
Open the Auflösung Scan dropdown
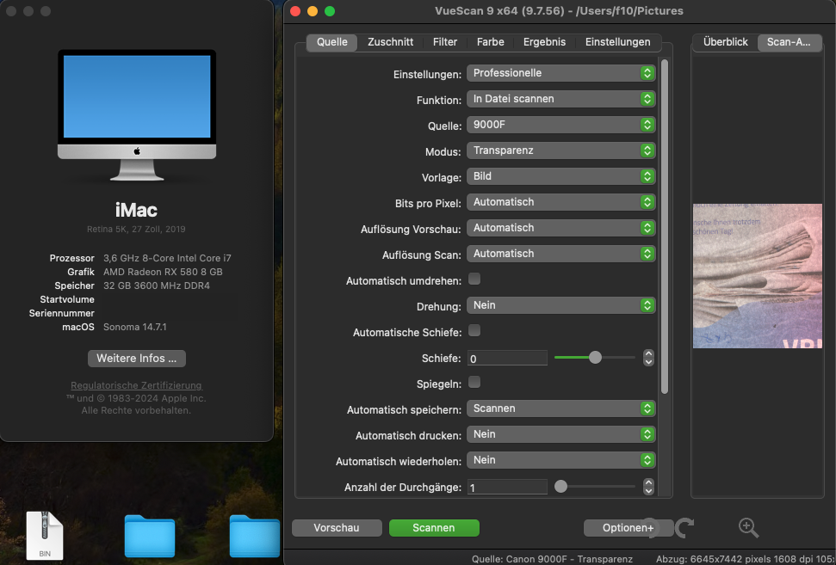click(x=560, y=254)
